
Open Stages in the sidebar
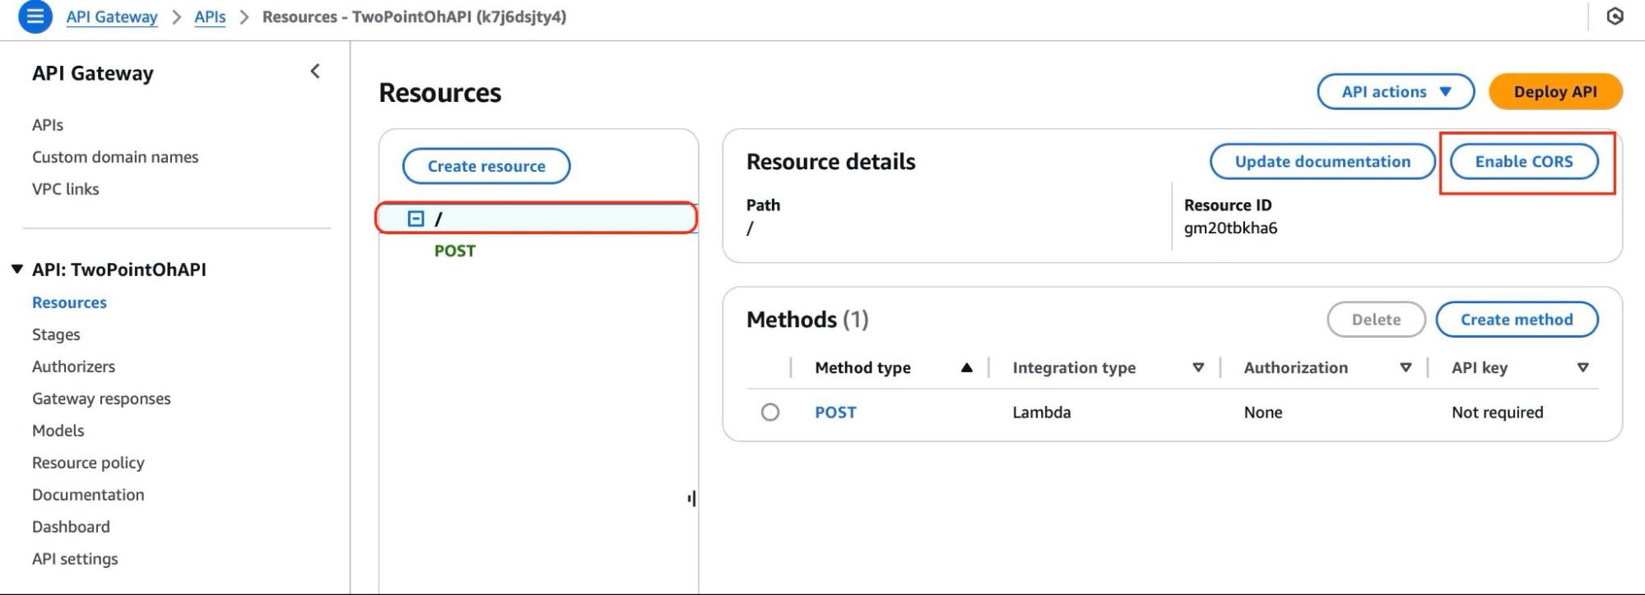point(56,334)
